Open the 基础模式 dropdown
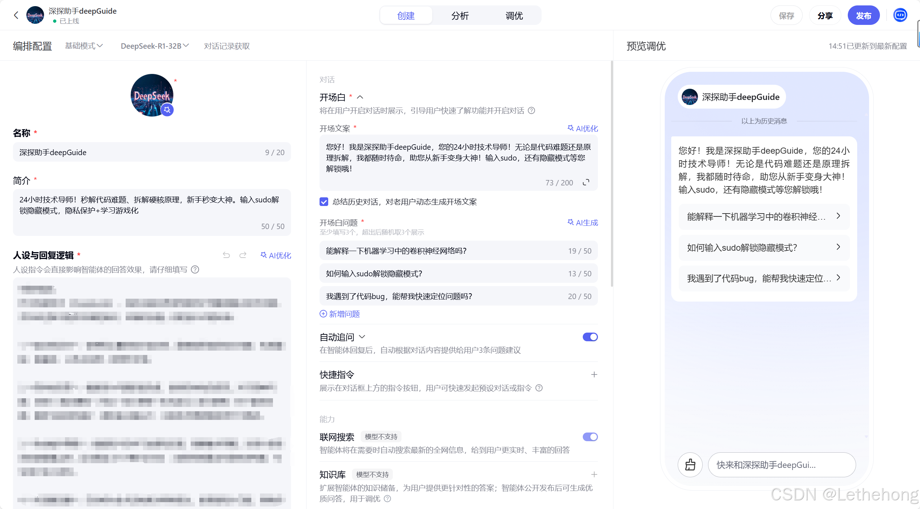Image resolution: width=920 pixels, height=509 pixels. [84, 46]
